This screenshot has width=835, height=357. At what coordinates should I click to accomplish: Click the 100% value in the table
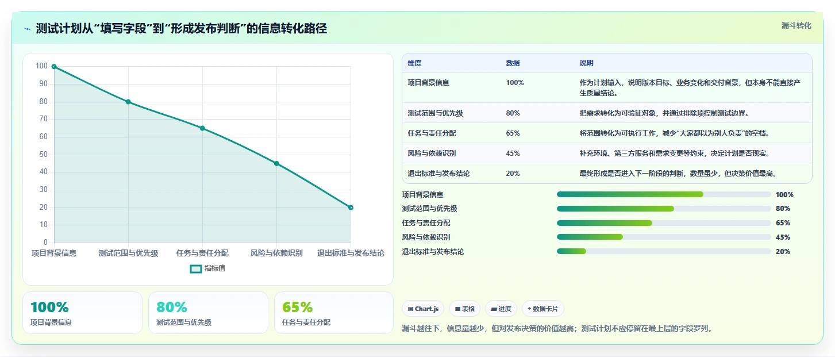(515, 83)
